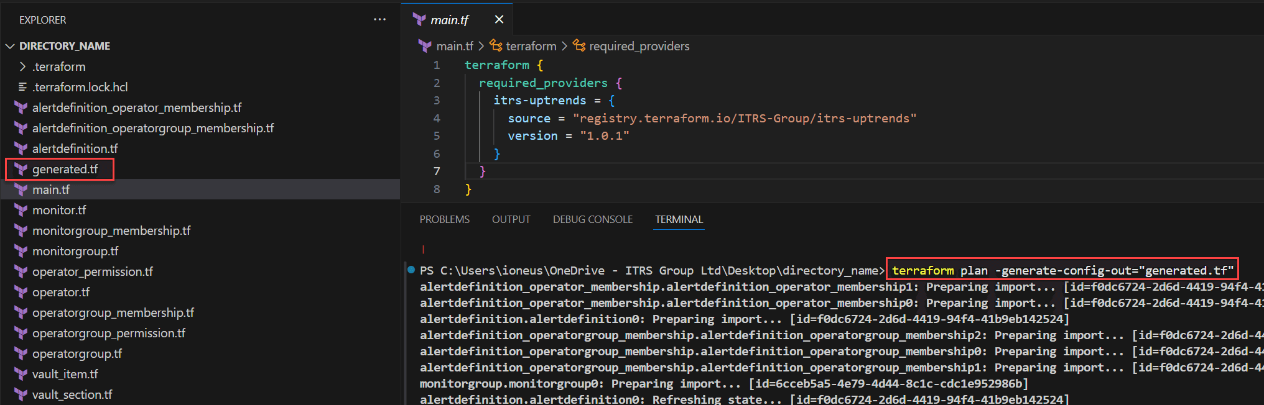Click main.tf in the breadcrumb path
Screen dimensions: 1264x405
[x=455, y=46]
